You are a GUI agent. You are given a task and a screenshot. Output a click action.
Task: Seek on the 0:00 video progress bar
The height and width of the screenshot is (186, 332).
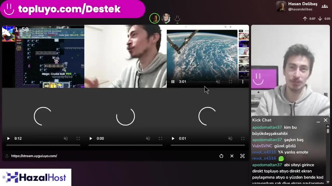[x=126, y=145]
